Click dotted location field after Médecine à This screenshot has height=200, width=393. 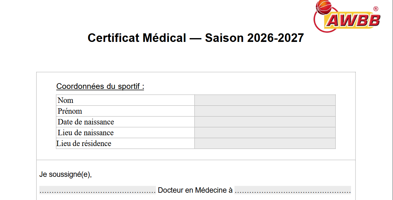tap(293, 190)
